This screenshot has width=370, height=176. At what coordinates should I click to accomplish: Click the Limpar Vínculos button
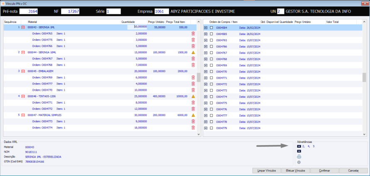(267, 171)
